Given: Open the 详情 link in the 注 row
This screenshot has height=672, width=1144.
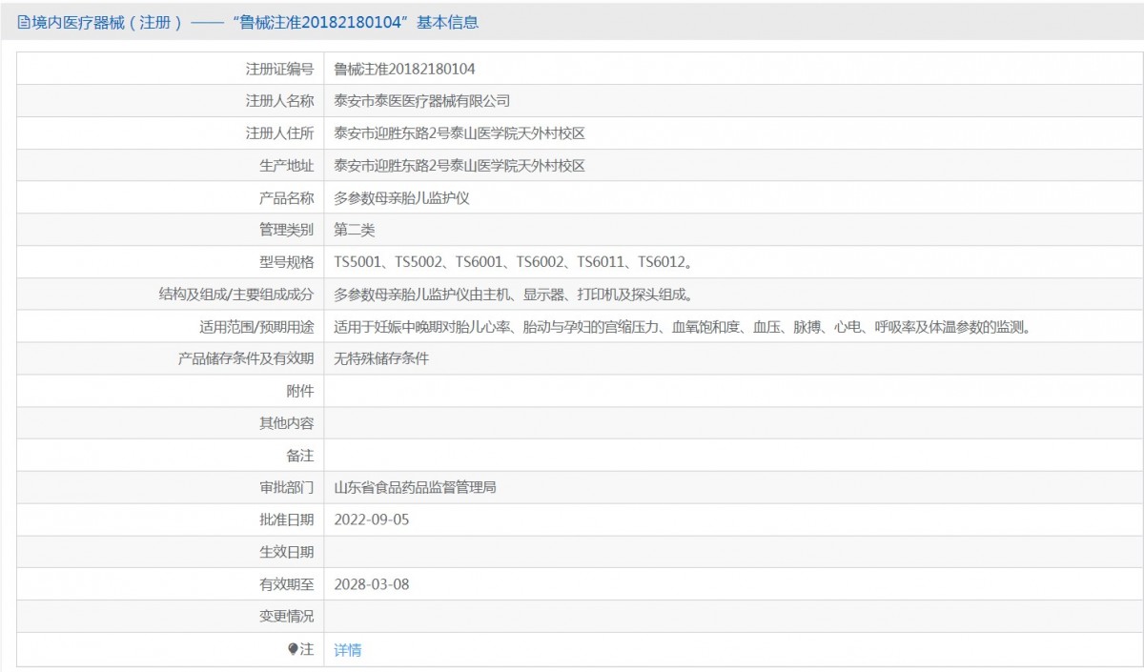Looking at the screenshot, I should [348, 650].
